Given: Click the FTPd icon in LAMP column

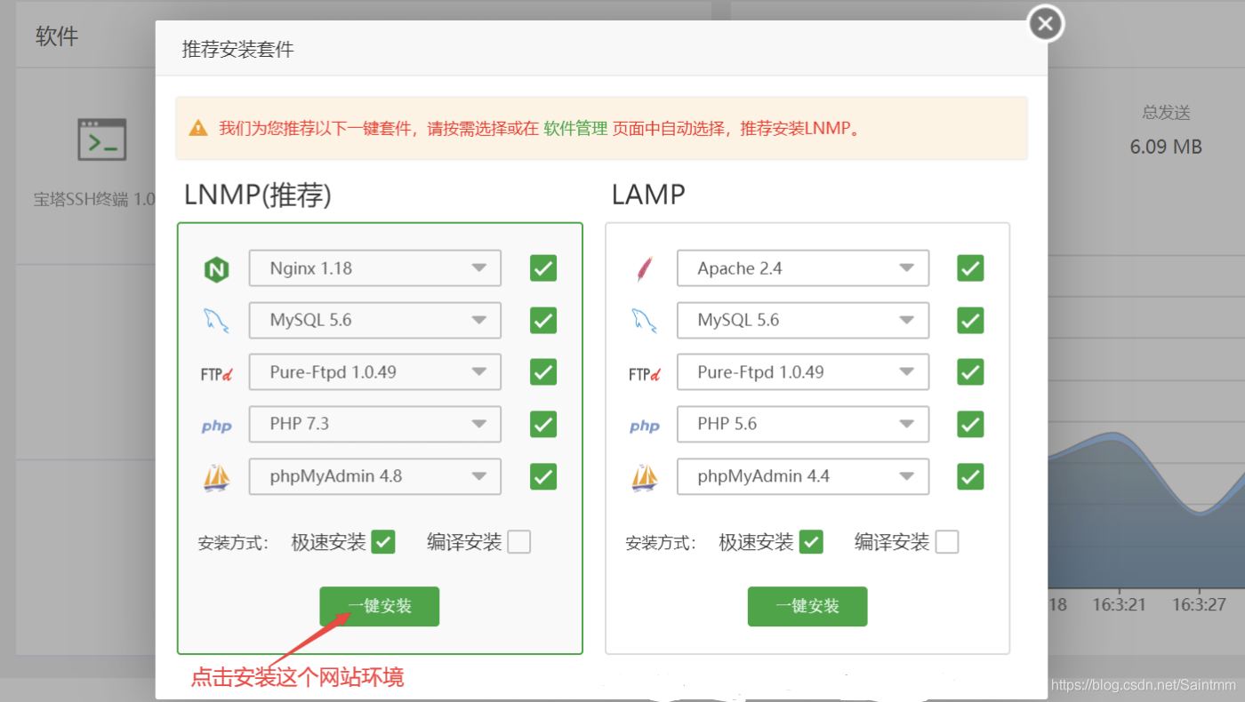Looking at the screenshot, I should [644, 374].
